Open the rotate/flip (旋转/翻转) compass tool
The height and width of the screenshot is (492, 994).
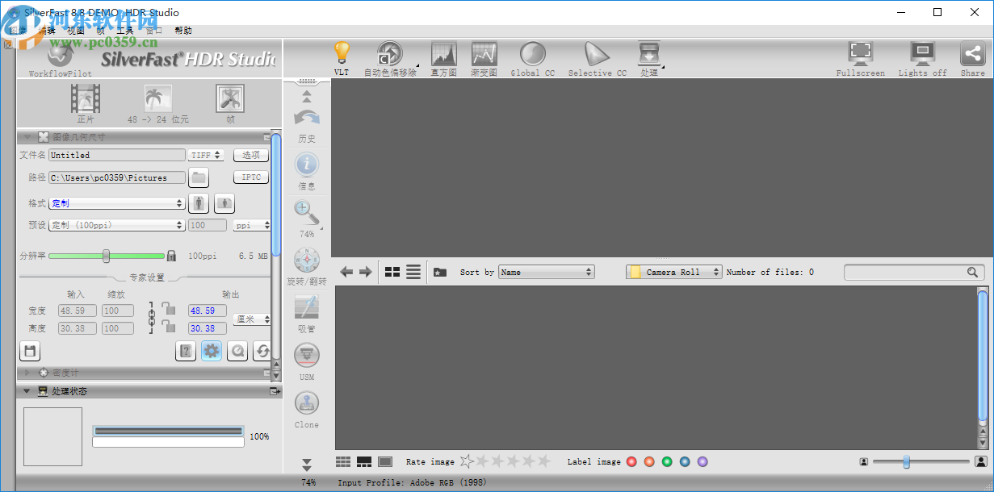307,261
